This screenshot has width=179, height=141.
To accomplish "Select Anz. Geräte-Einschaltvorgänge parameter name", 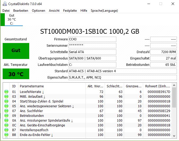I will [x=42, y=125].
